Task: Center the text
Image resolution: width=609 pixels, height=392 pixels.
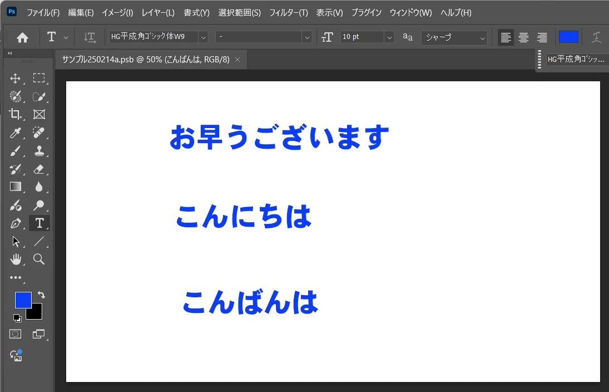Action: click(x=523, y=37)
